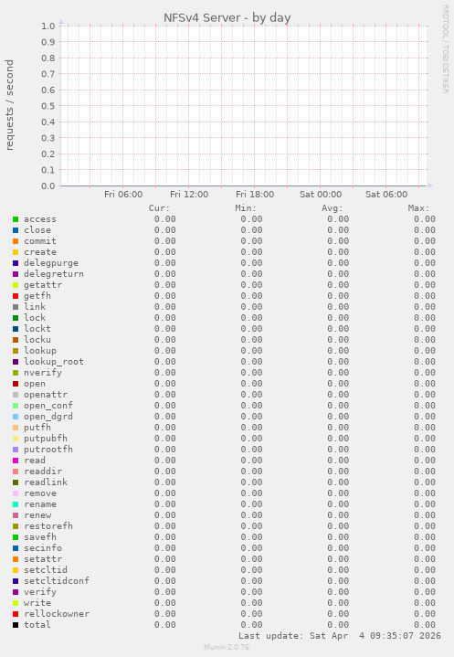This screenshot has height=657, width=454.
Task: Click the 0.5 y-axis tick label
Action: click(x=48, y=106)
